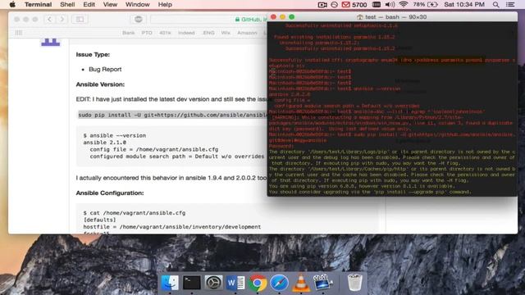
Task: Toggle the Safari sidebar
Action: click(x=80, y=19)
